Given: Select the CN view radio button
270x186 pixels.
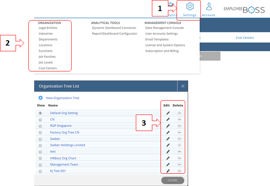Looking at the screenshot, I should click(x=40, y=120).
